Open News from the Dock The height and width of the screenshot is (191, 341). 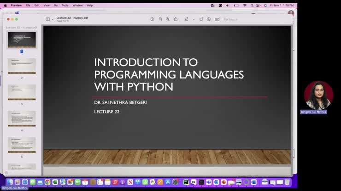coord(130,182)
